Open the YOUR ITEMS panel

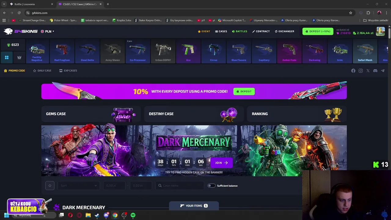click(194, 206)
